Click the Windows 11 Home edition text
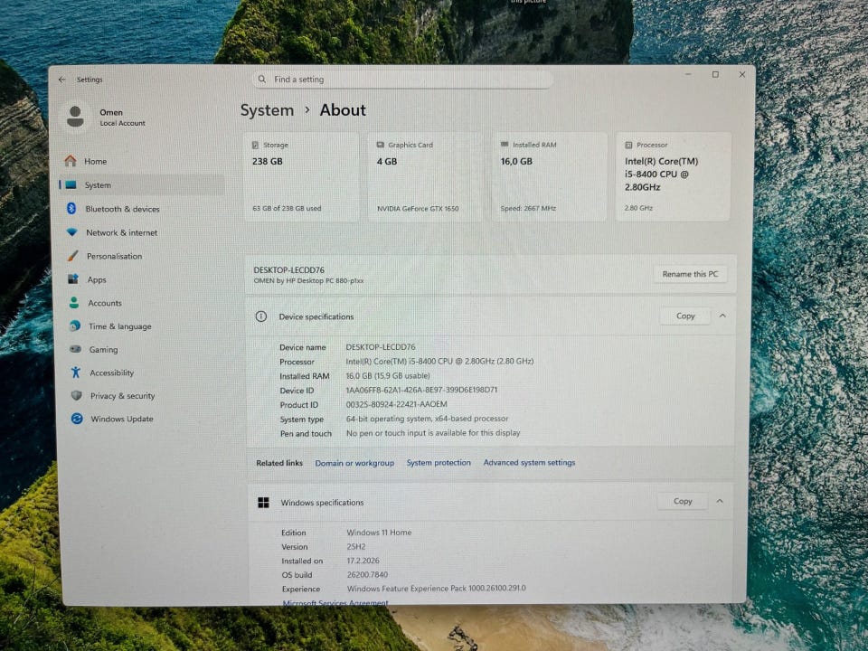Screen dimensions: 868x651 point(379,532)
